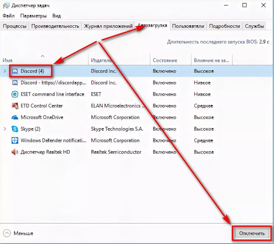Screen dimensions: 274x244
Task: Close the Диспетчер задач window
Action: point(263,5)
